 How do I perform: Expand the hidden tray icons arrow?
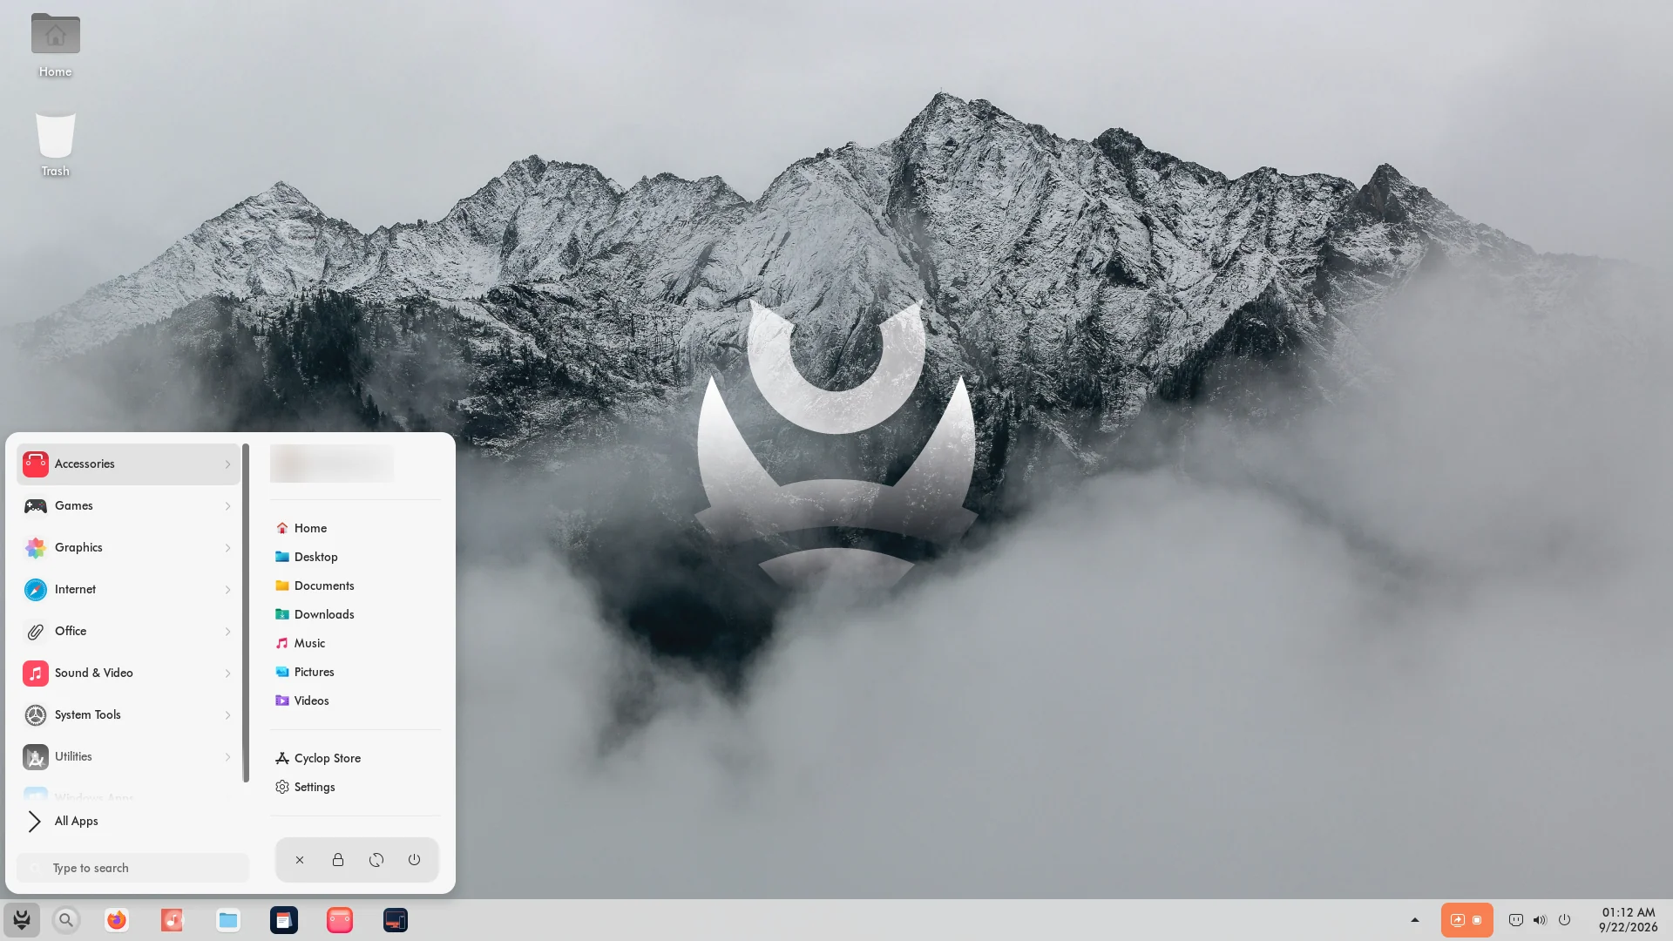[x=1415, y=920]
